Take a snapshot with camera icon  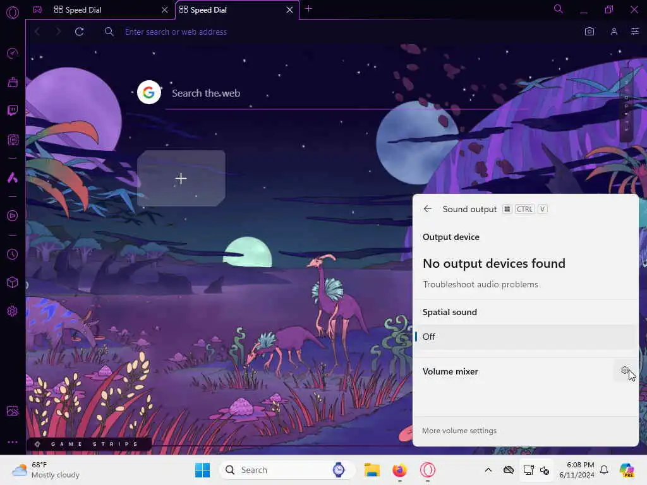(590, 32)
